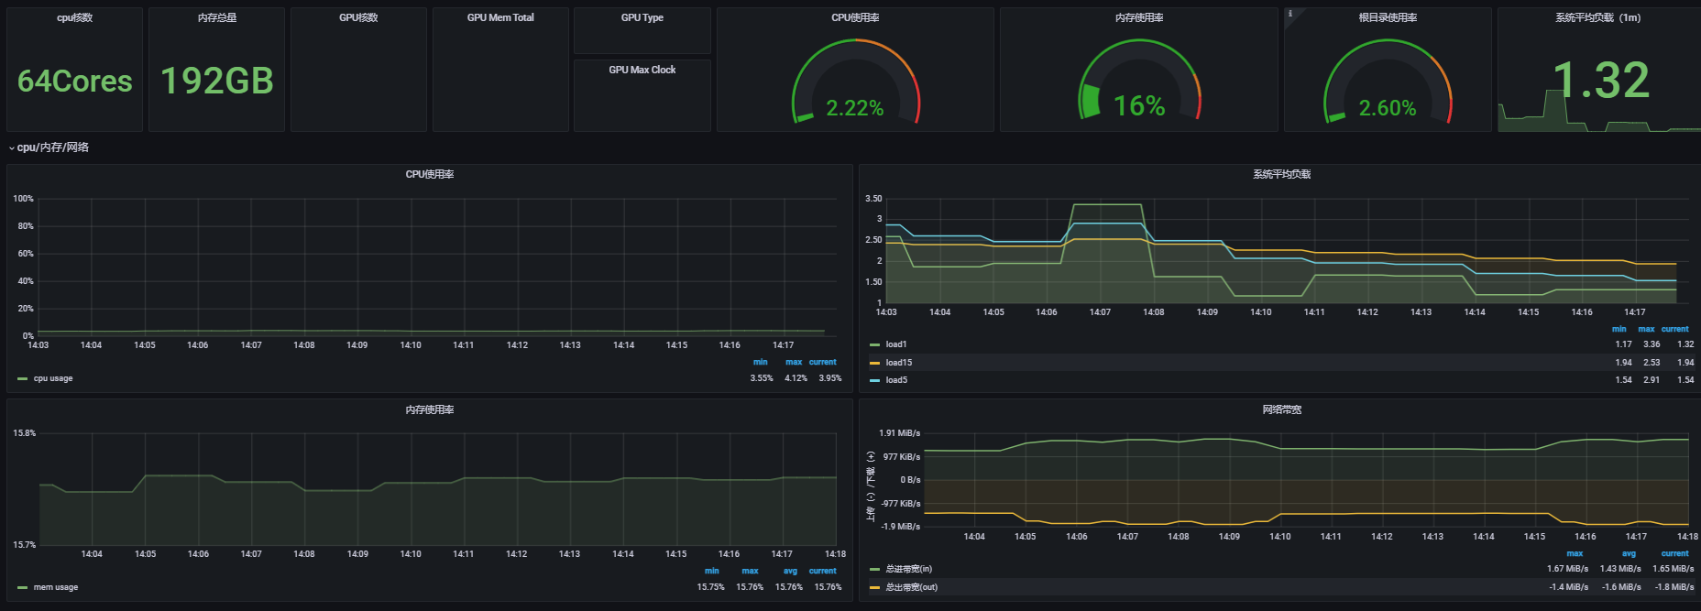Open the 系统平均负载 graph panel title menu
The image size is (1701, 611).
pos(1281,174)
